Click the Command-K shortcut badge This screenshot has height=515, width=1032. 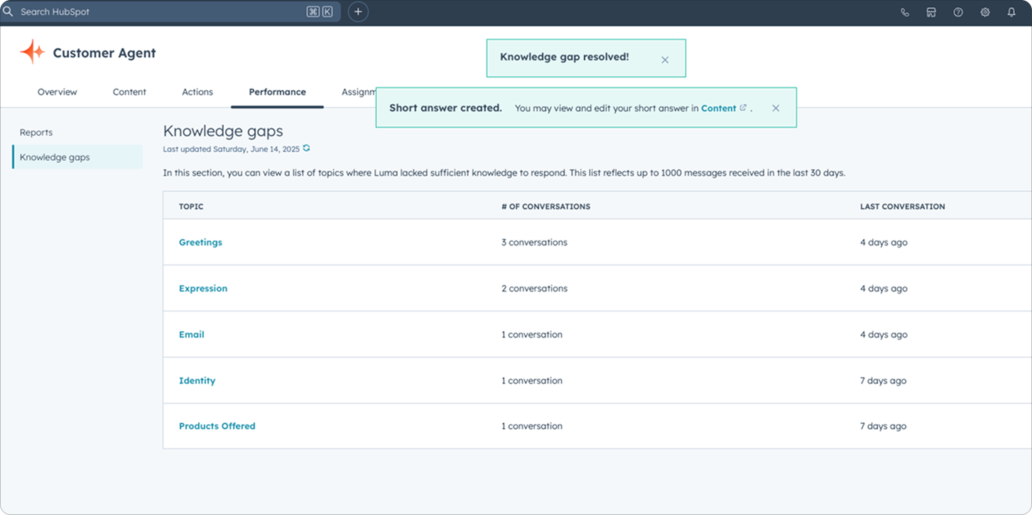pyautogui.click(x=320, y=12)
